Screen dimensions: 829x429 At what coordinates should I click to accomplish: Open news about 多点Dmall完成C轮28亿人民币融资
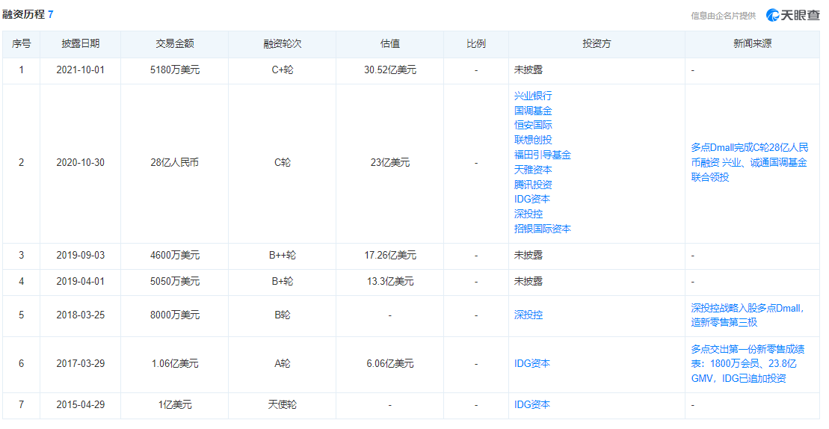749,162
